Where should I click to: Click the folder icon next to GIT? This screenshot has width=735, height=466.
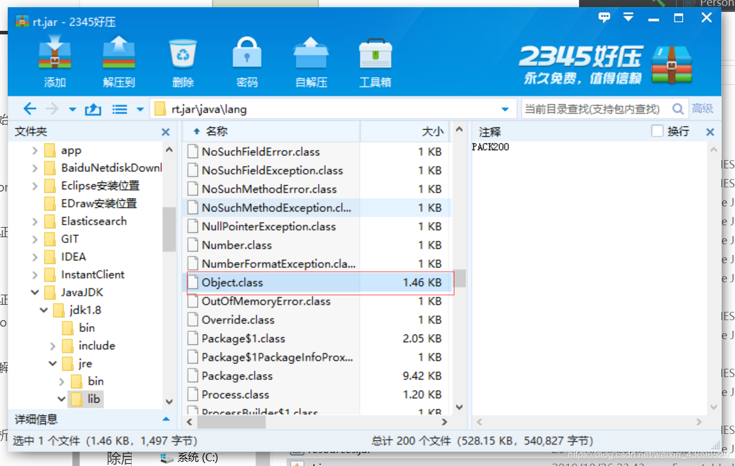tap(50, 239)
